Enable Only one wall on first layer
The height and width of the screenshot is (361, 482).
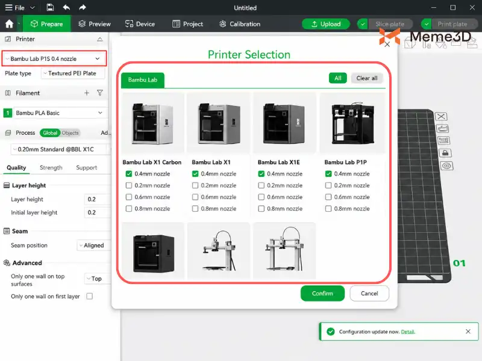point(89,296)
